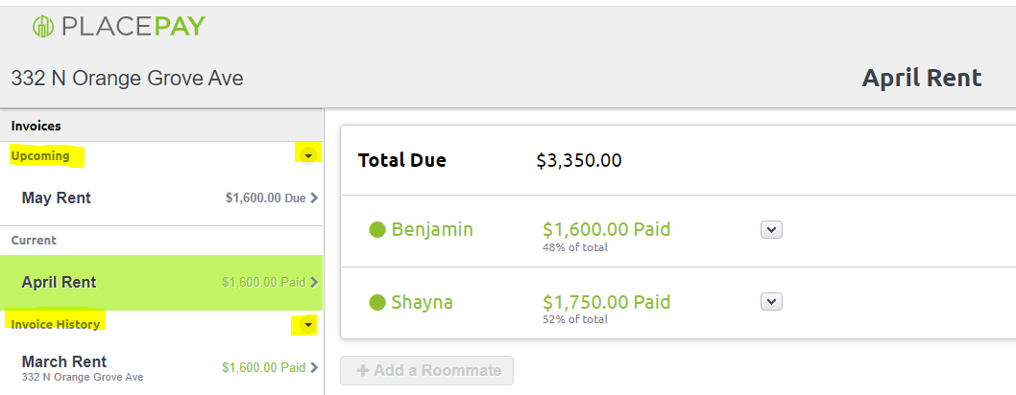This screenshot has width=1016, height=395.
Task: Click the chevron arrow on May Rent row
Action: point(314,197)
